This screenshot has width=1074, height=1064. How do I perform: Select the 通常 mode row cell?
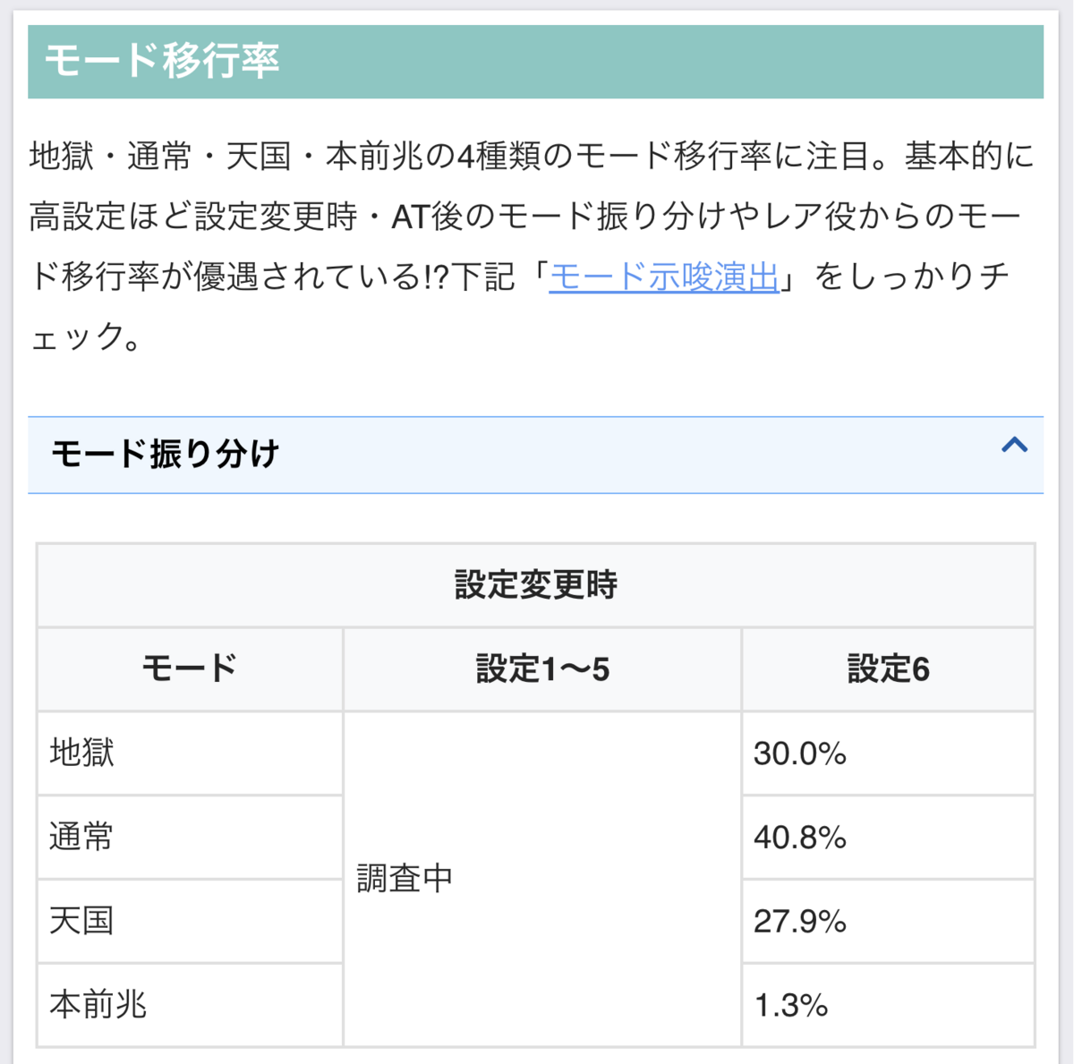pyautogui.click(x=190, y=838)
